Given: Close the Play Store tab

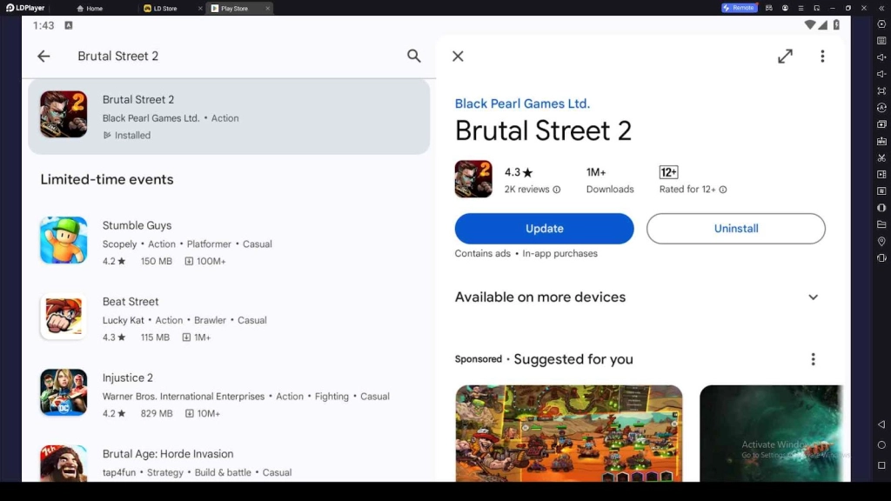Looking at the screenshot, I should coord(268,8).
